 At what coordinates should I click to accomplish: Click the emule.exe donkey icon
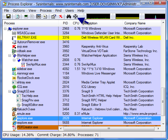pos(14,114)
